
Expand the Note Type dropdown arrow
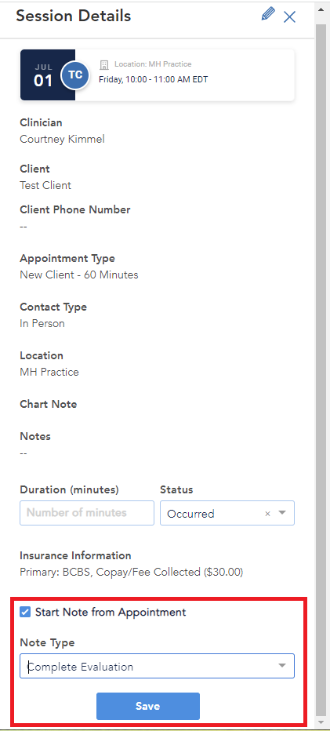(282, 665)
